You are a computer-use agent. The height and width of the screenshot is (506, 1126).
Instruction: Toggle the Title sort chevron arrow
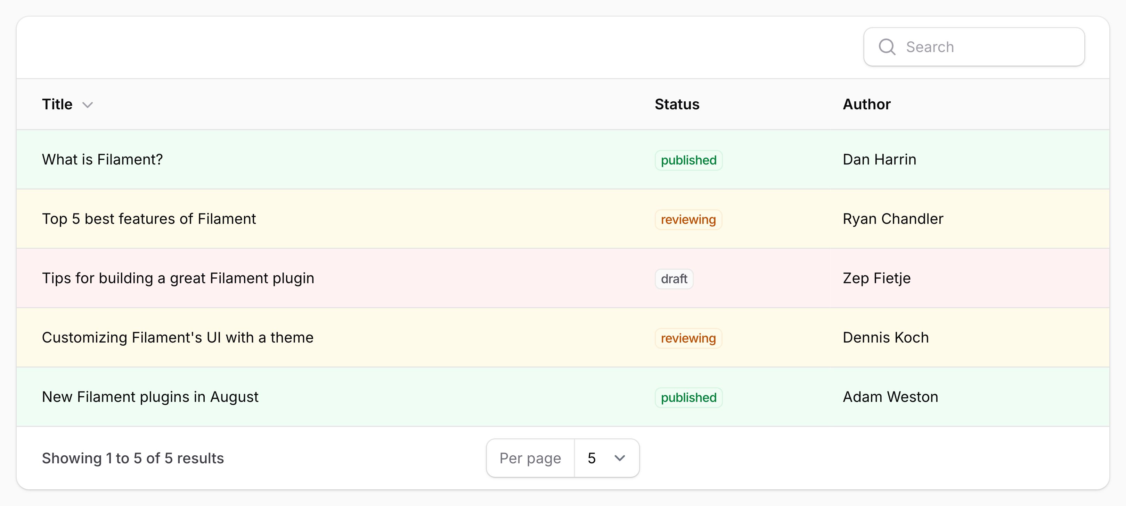pos(88,105)
